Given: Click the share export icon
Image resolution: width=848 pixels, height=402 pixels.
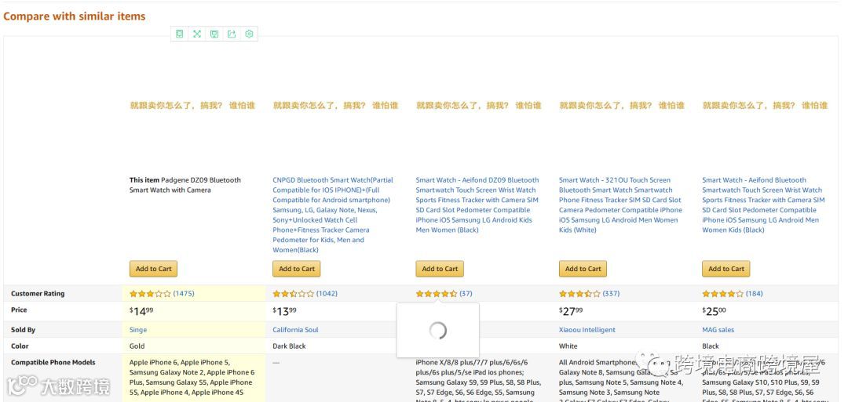Looking at the screenshot, I should tap(232, 34).
